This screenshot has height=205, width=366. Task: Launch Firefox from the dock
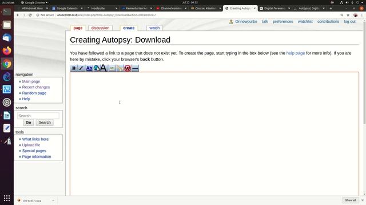(7, 51)
